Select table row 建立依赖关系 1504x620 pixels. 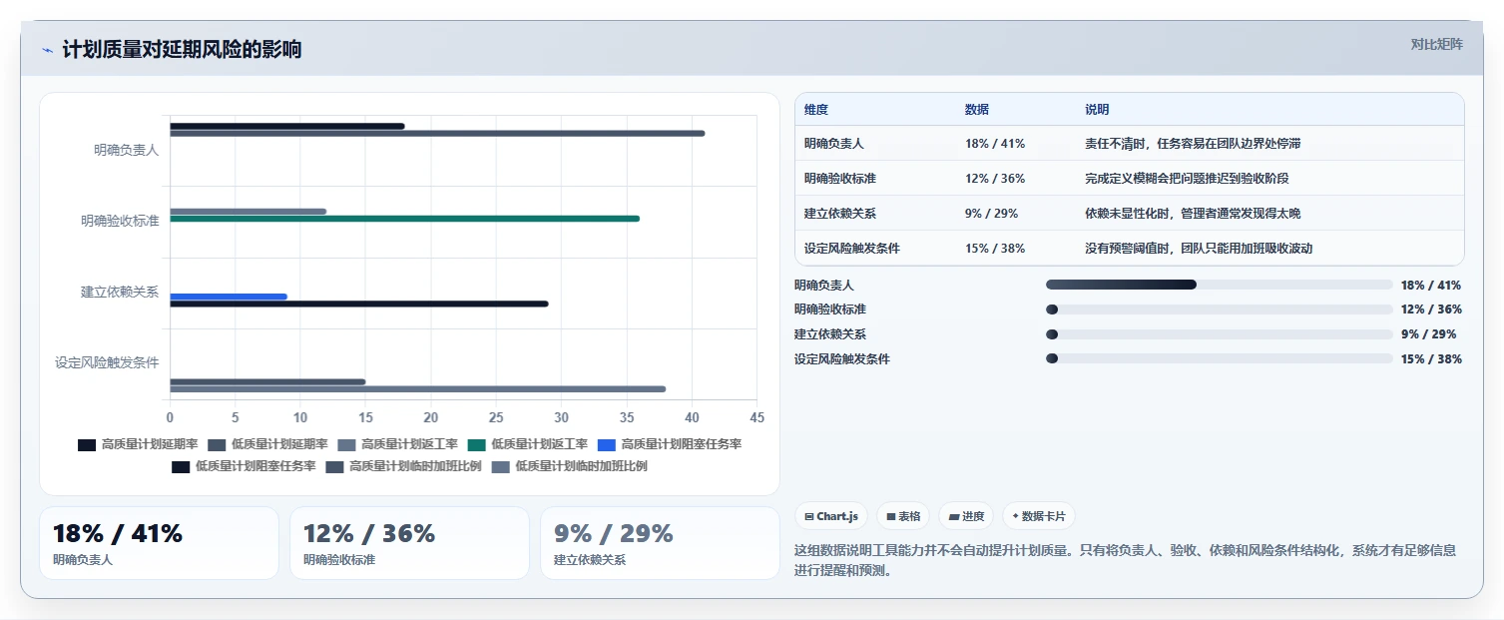pos(1130,214)
